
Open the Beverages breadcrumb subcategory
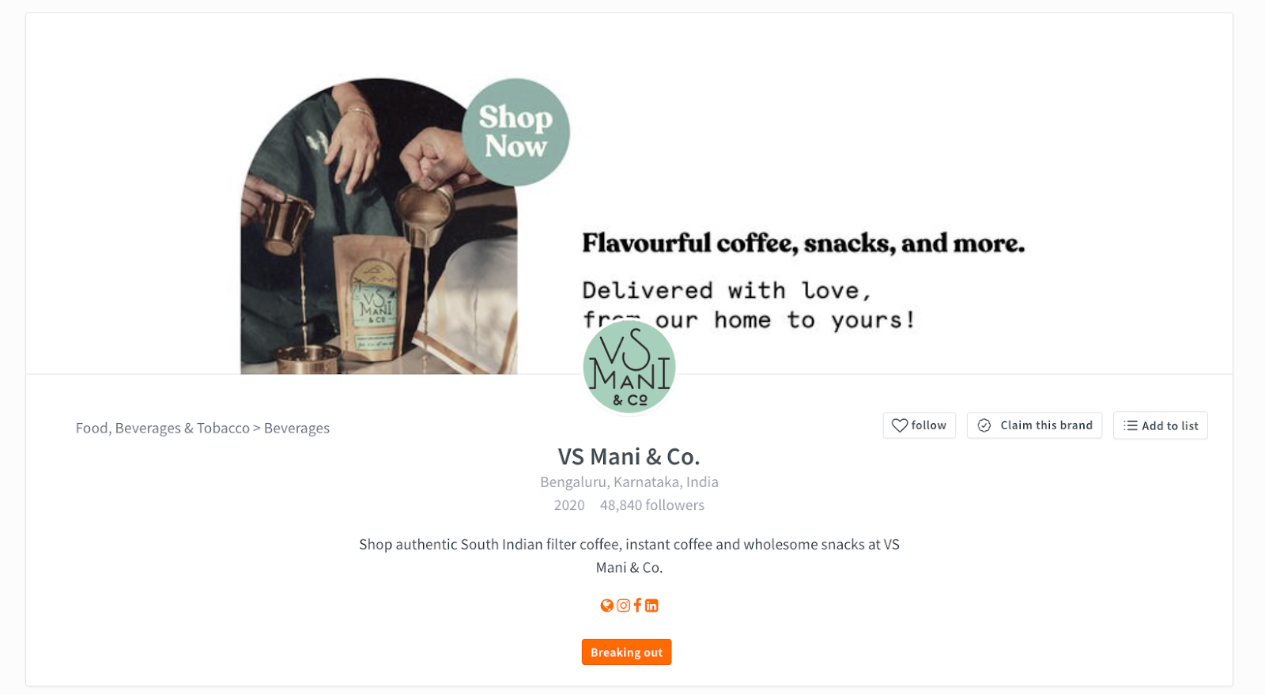click(296, 428)
